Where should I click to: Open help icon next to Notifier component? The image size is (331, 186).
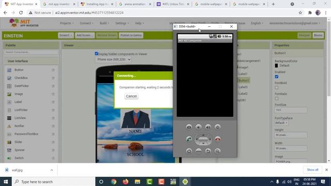53,126
